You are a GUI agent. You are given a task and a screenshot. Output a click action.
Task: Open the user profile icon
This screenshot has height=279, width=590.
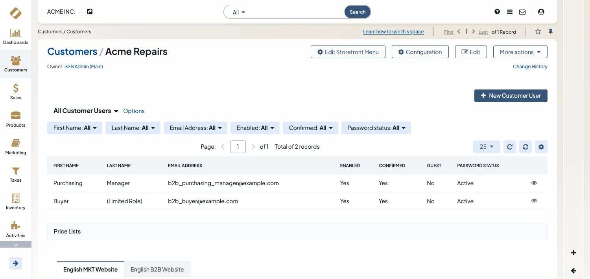[x=541, y=12]
